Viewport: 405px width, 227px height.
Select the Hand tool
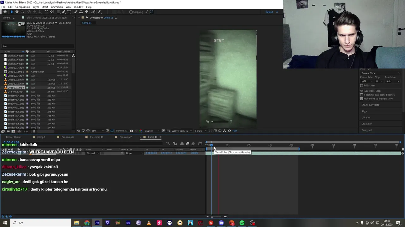(17, 12)
